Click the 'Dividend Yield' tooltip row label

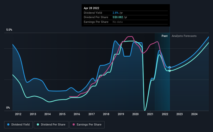(x=93, y=13)
